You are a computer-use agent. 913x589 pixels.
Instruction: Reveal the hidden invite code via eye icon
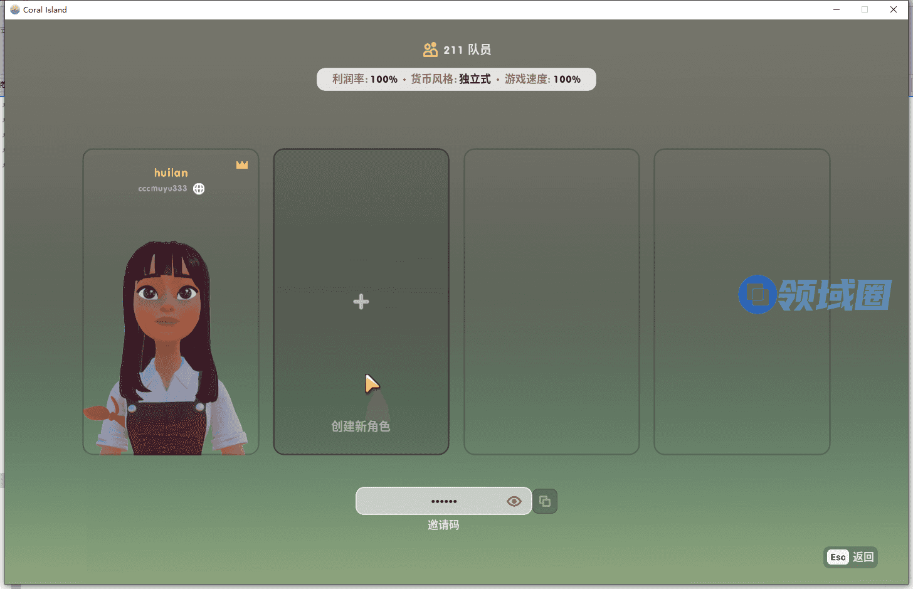[514, 501]
